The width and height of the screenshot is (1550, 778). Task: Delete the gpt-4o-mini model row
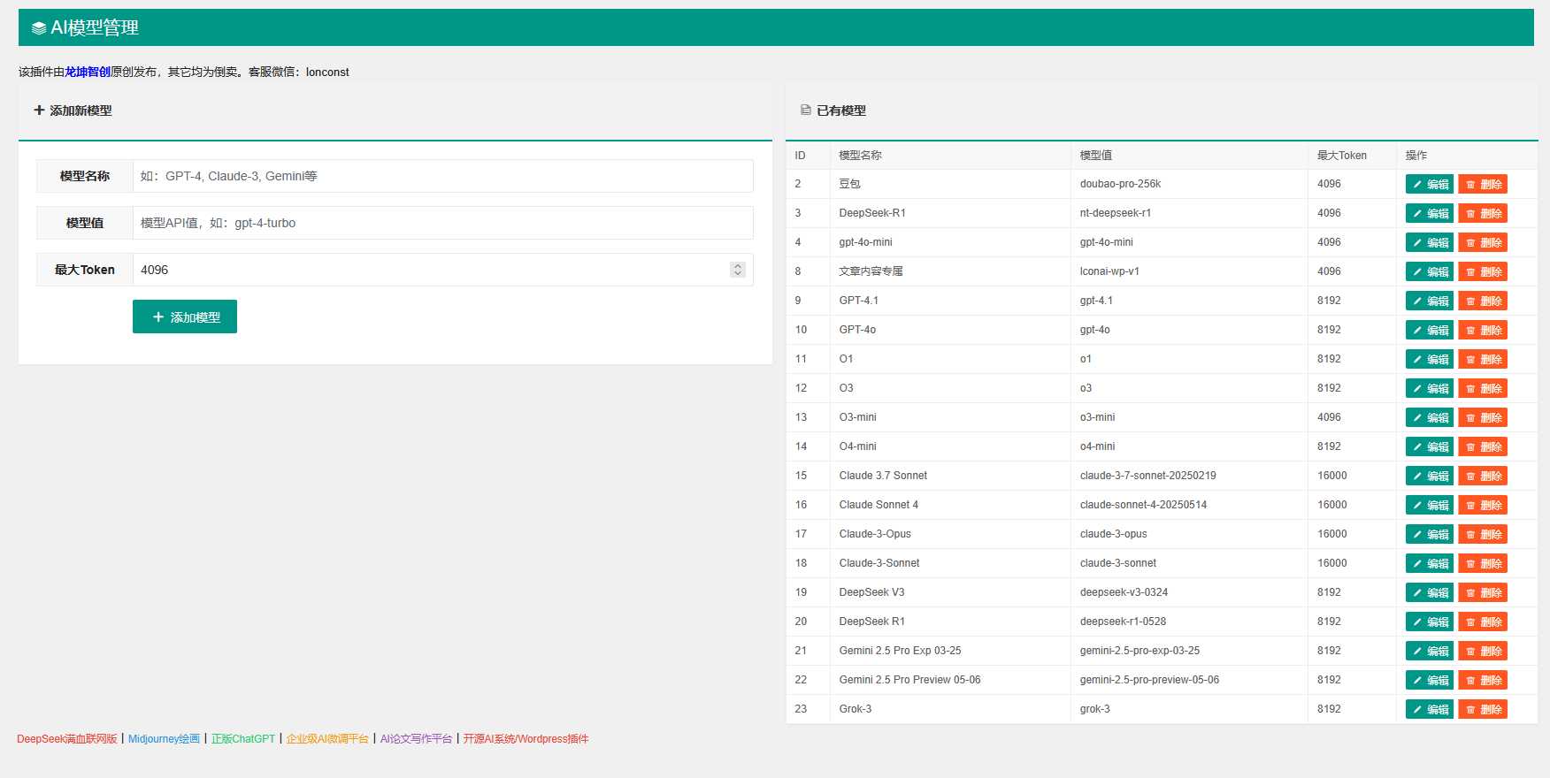coord(1482,242)
